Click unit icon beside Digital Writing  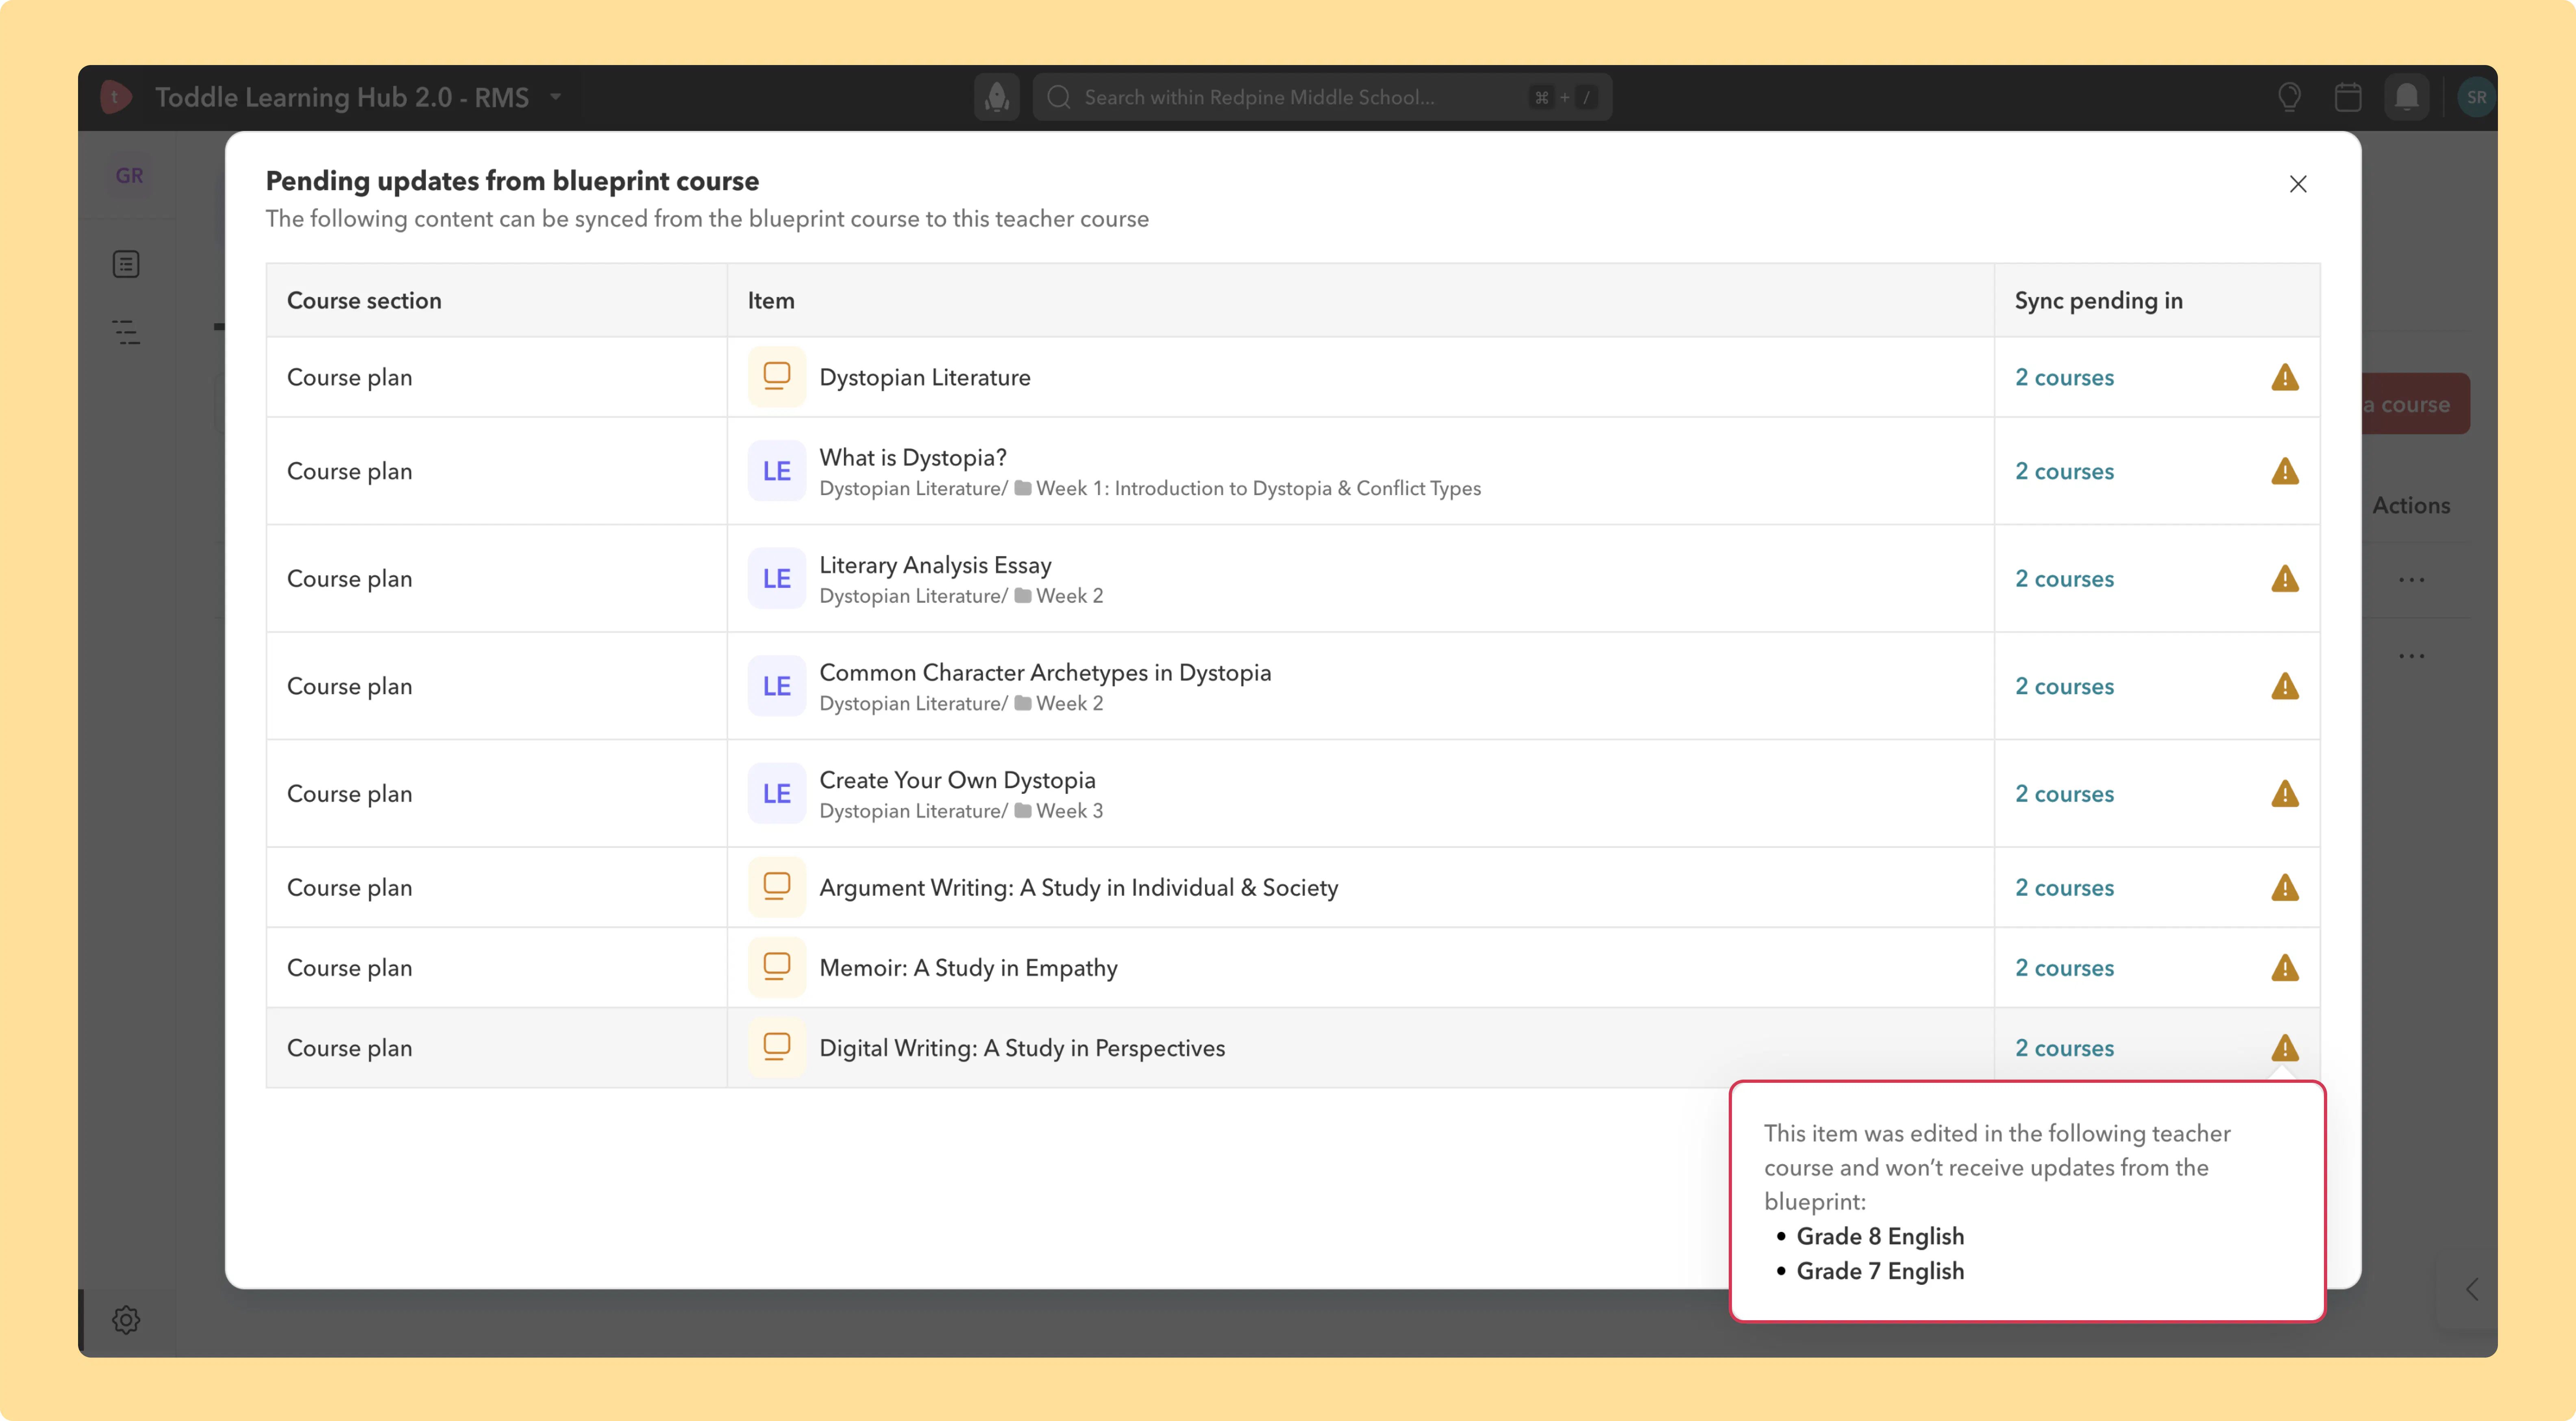[777, 1048]
